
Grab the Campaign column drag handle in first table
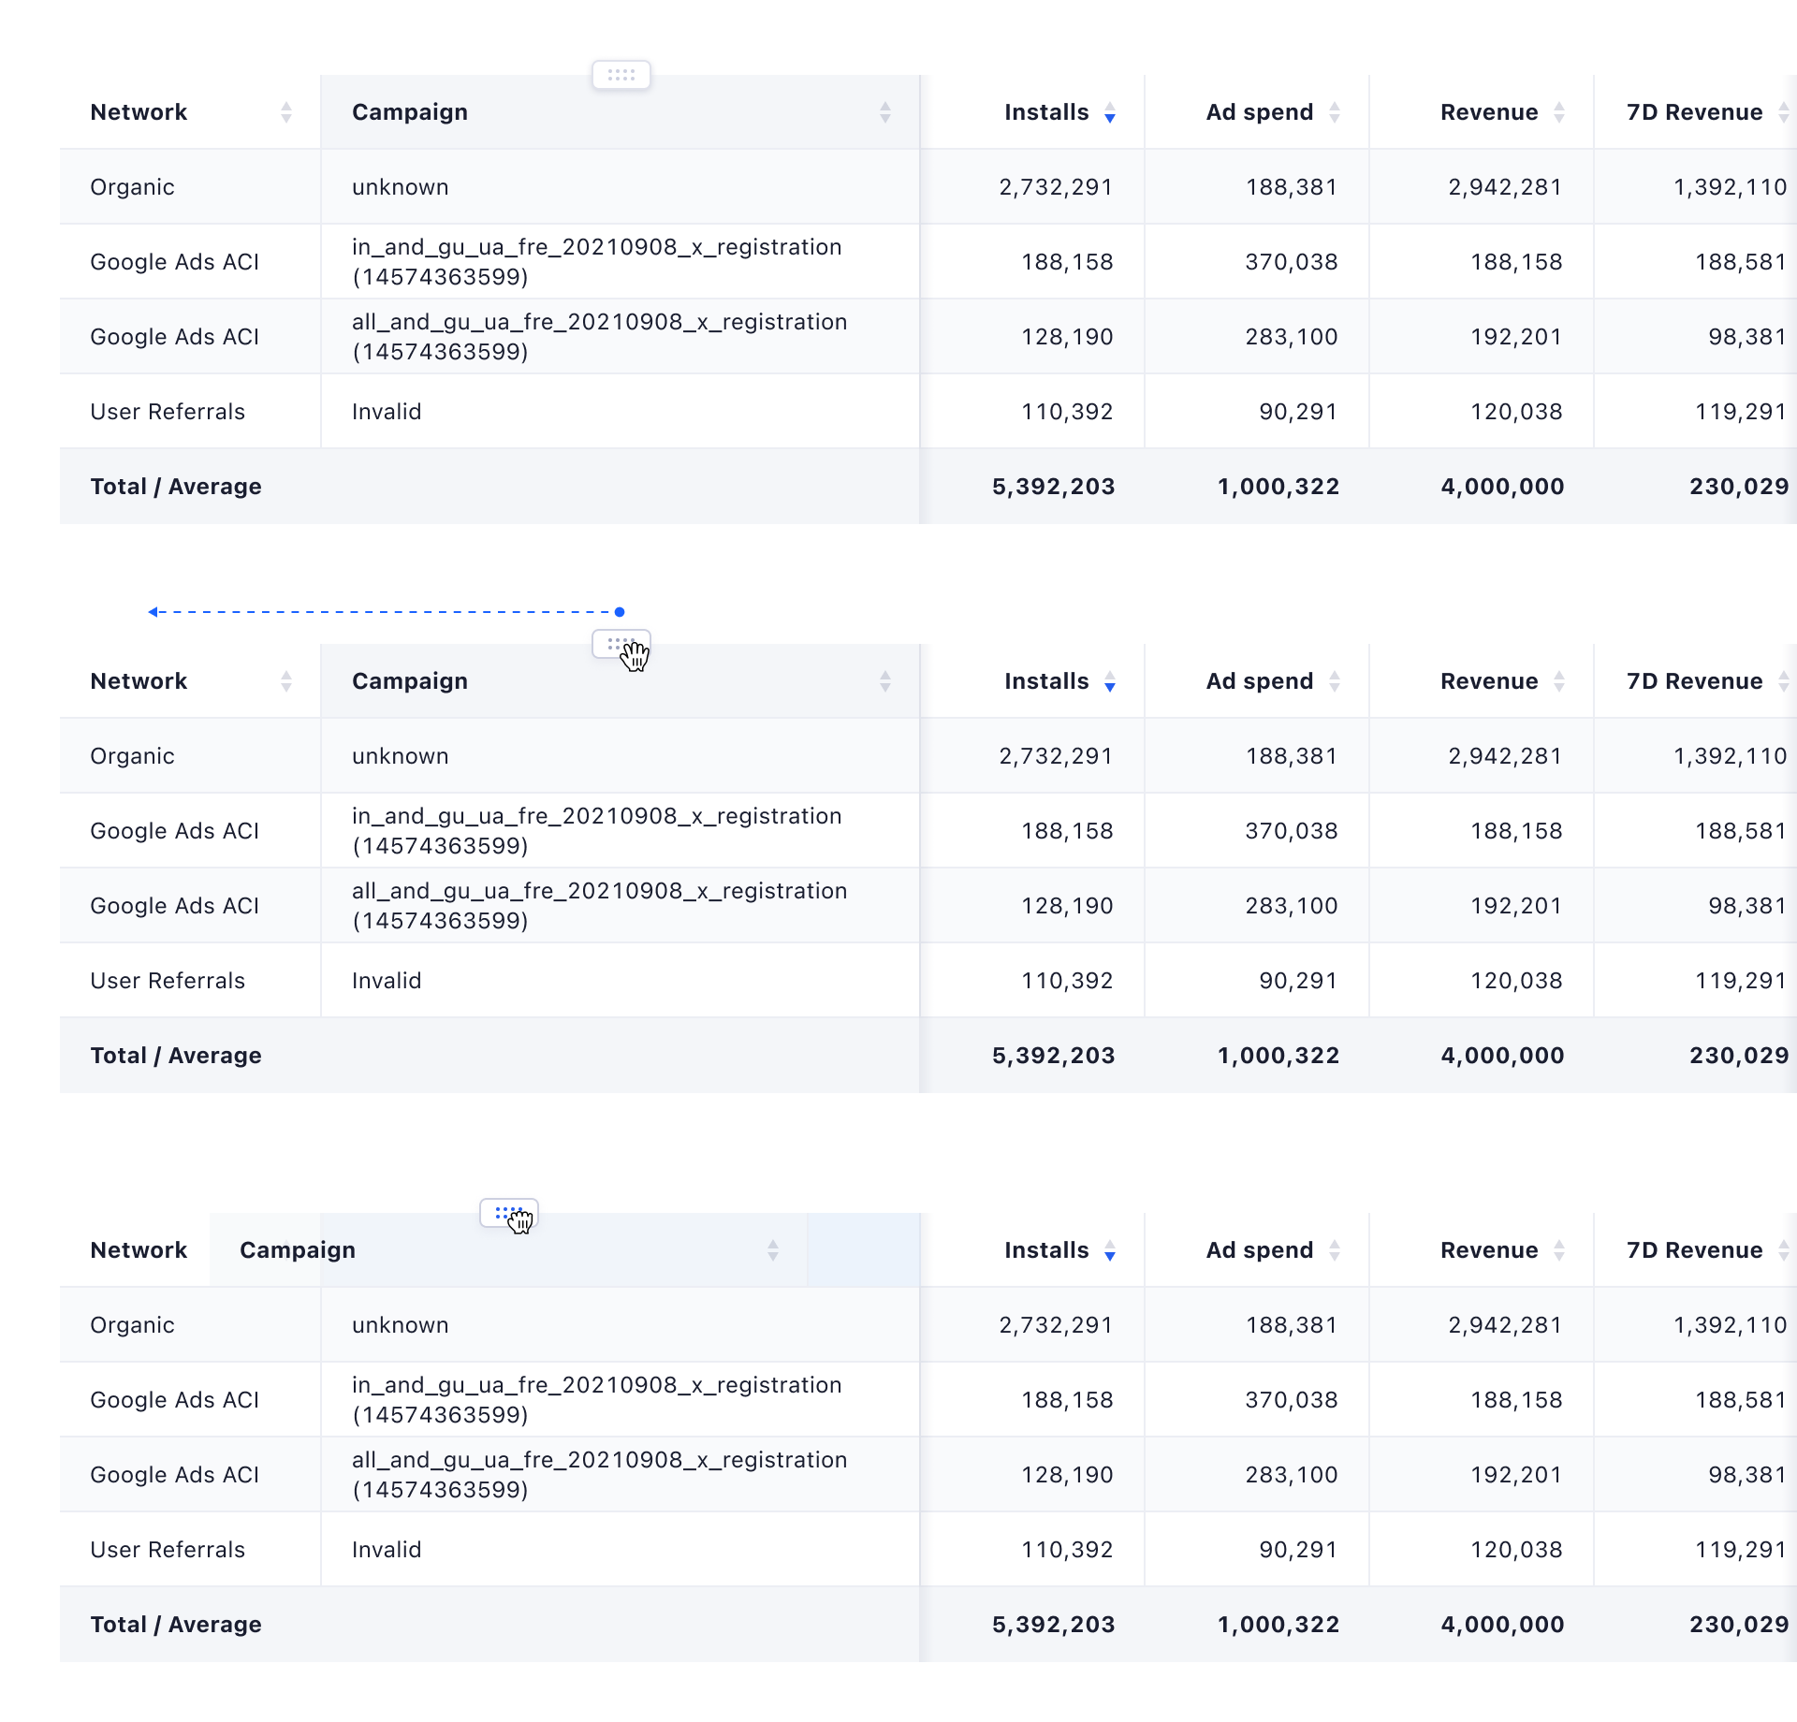tap(621, 75)
